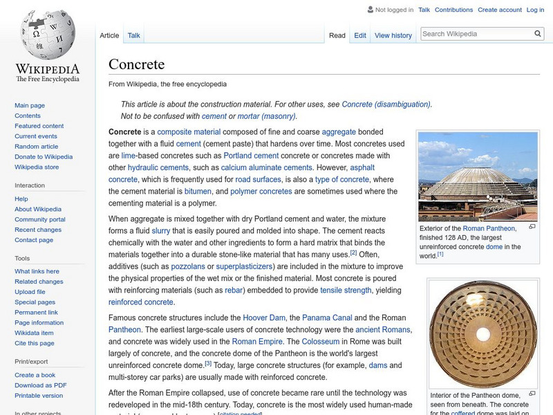Open Contents in the sidebar

coord(28,116)
